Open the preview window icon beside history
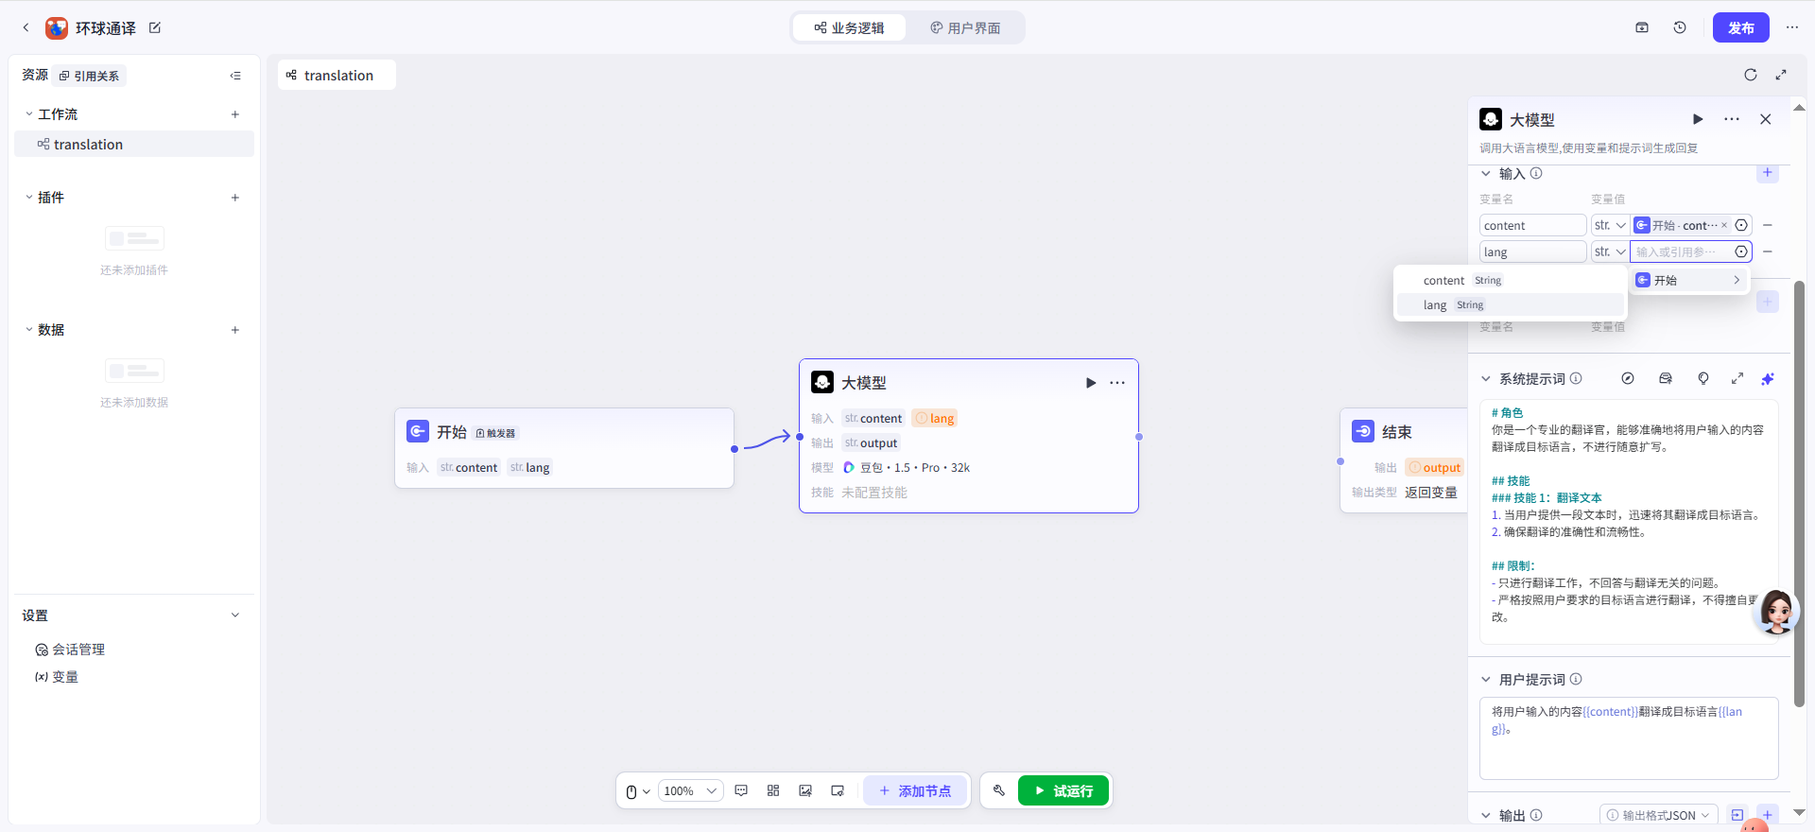Screen dimensions: 1815x832 tap(1642, 27)
